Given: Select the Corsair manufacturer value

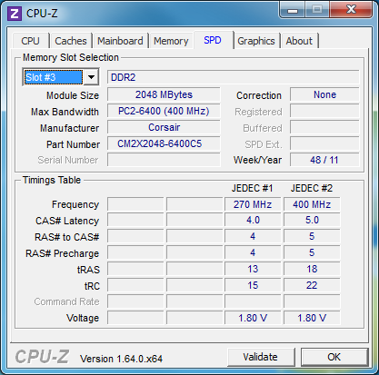Looking at the screenshot, I should click(x=164, y=127).
